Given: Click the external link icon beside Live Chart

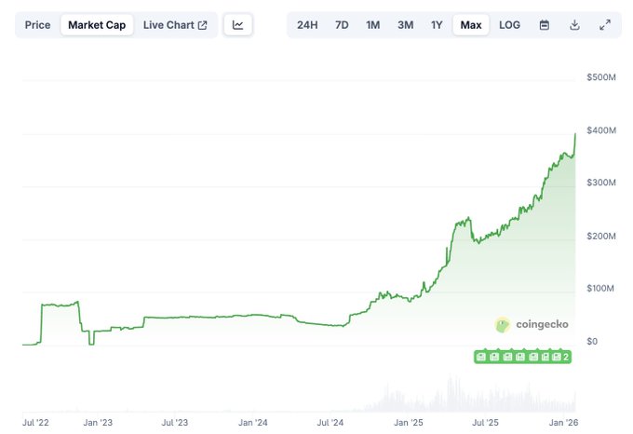Looking at the screenshot, I should tap(203, 24).
